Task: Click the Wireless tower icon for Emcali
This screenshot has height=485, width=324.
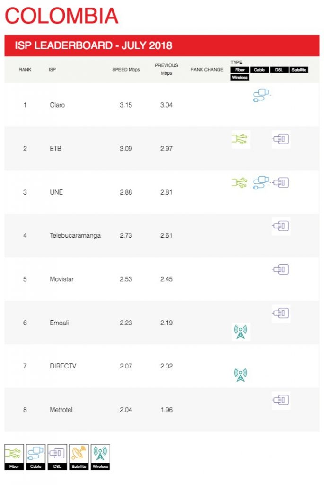Action: click(241, 332)
